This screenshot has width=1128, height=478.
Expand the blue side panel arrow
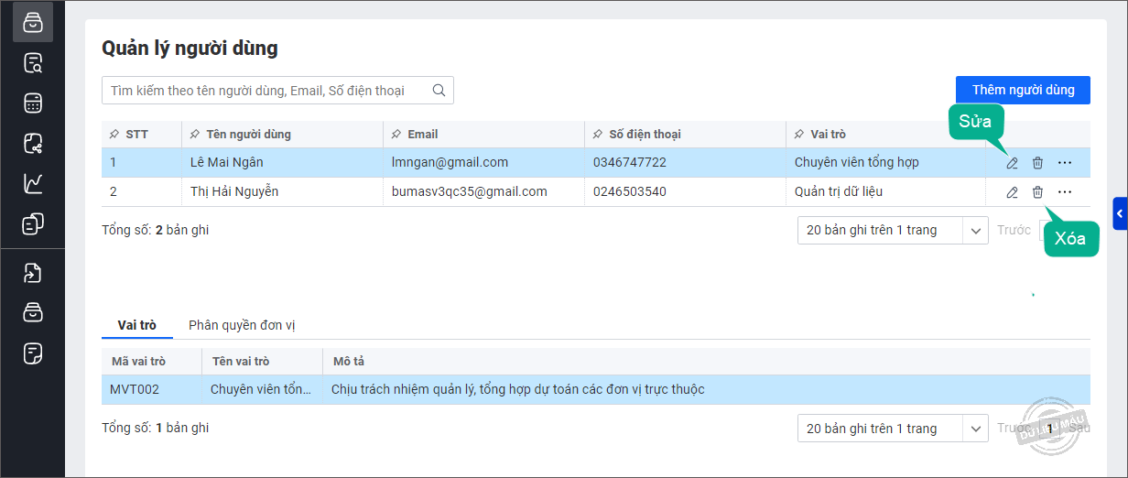coord(1120,213)
